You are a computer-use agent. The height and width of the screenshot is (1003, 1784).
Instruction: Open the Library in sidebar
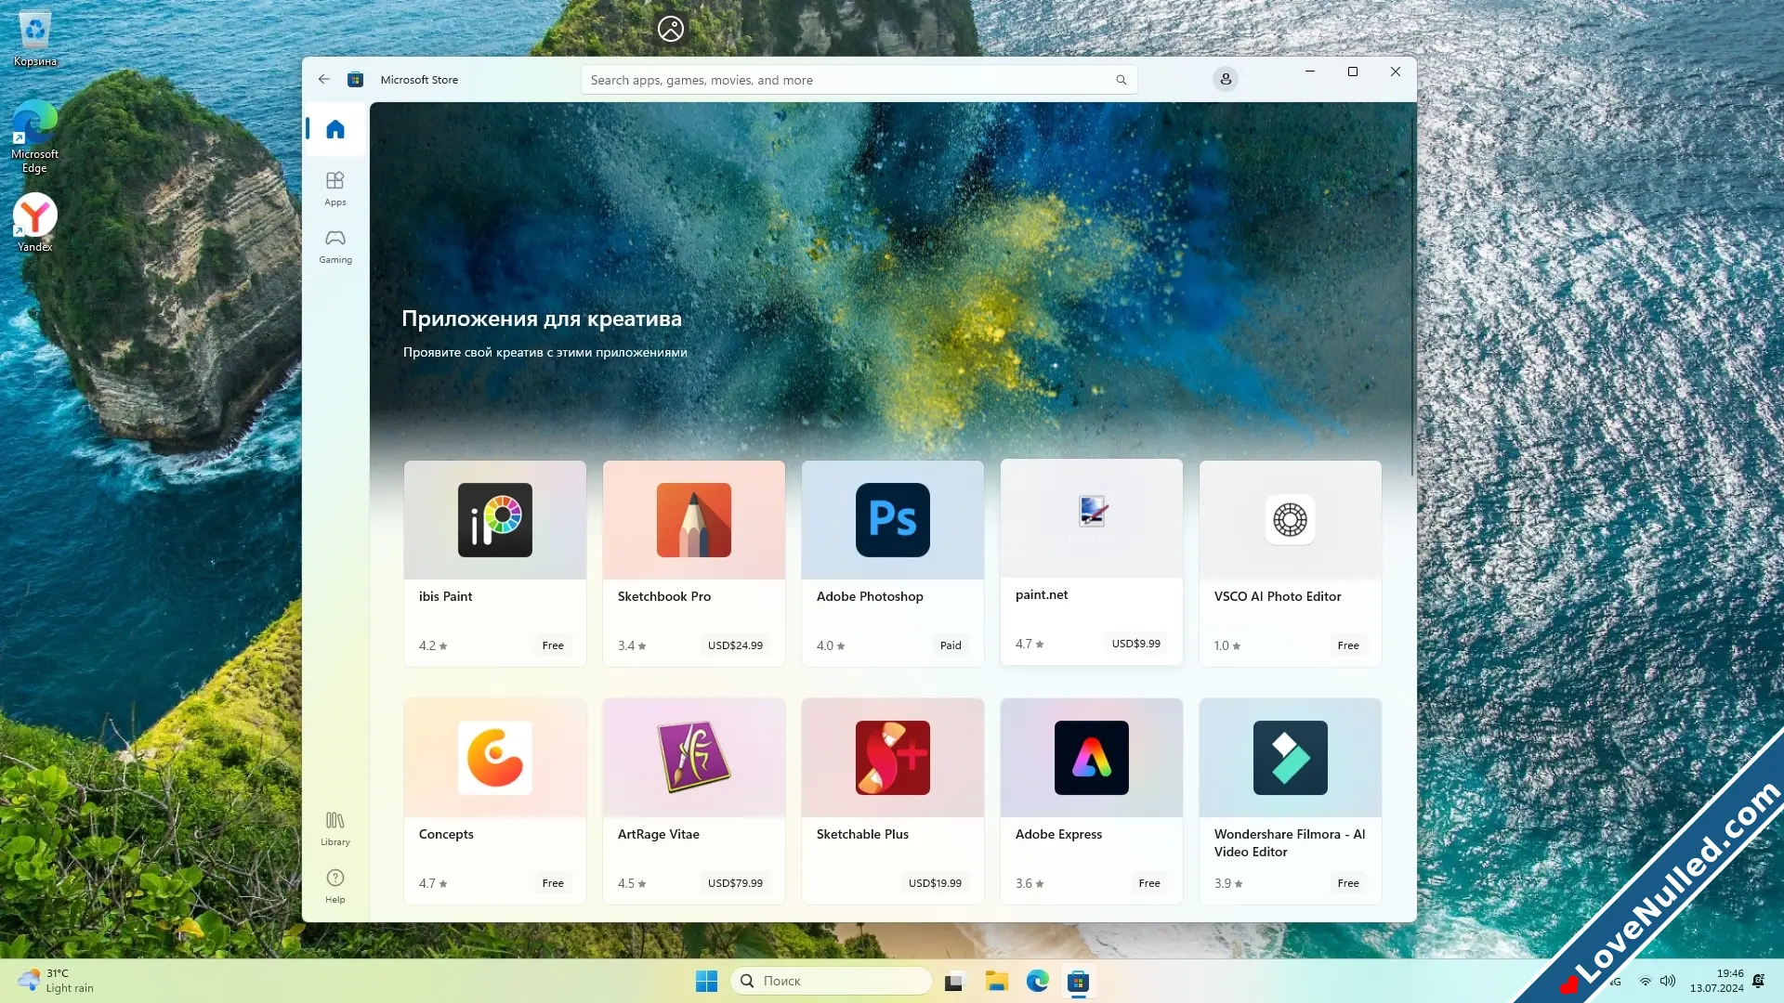tap(335, 828)
